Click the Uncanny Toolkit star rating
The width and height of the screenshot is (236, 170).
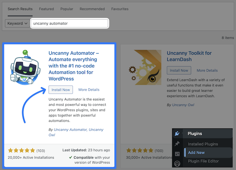coord(140,150)
